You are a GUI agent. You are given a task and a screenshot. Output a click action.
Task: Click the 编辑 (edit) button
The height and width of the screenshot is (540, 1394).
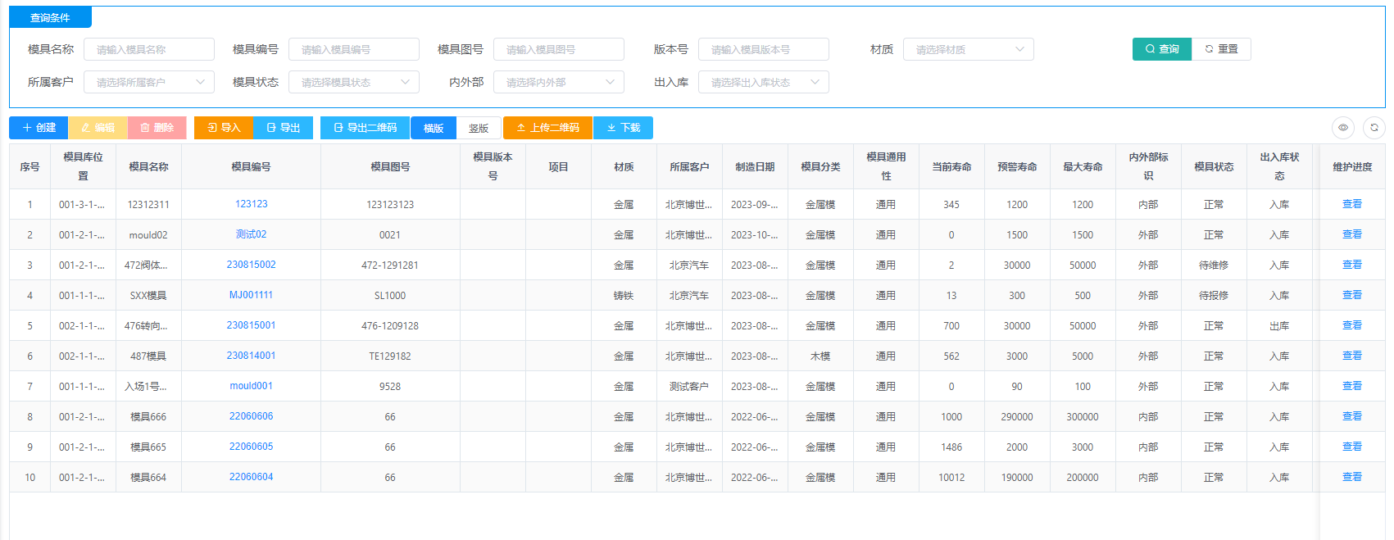click(98, 128)
